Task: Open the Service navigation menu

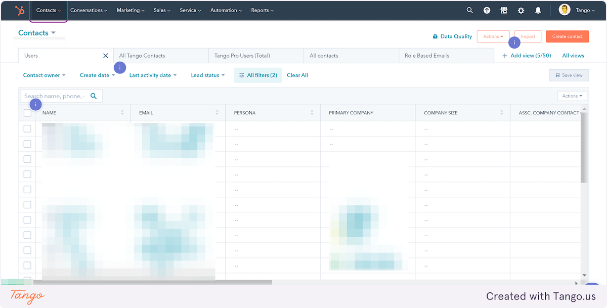Action: click(190, 10)
